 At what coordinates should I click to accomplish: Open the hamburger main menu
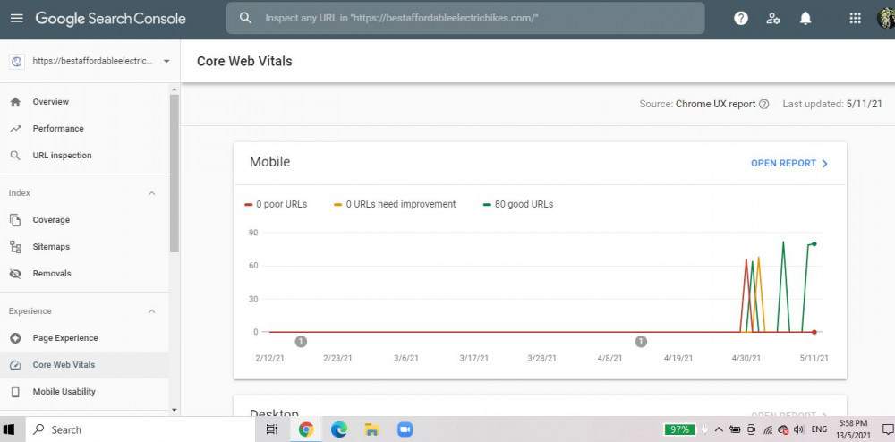click(16, 18)
